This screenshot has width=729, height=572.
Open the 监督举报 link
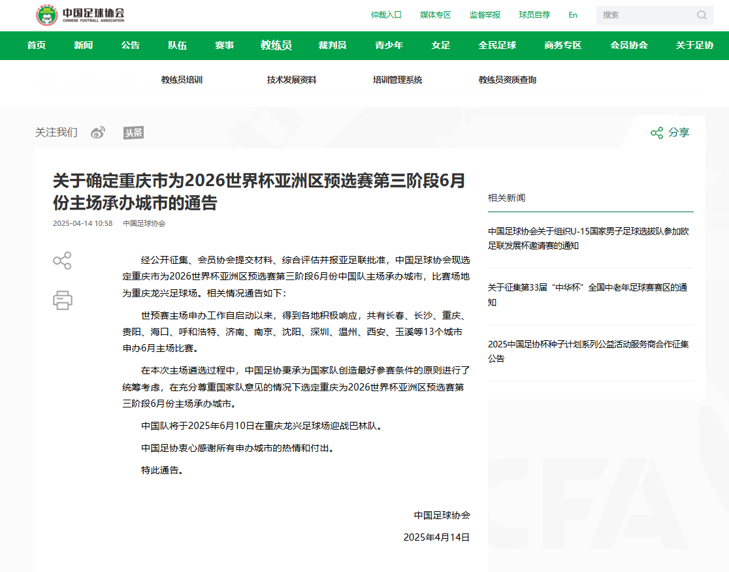tap(483, 14)
